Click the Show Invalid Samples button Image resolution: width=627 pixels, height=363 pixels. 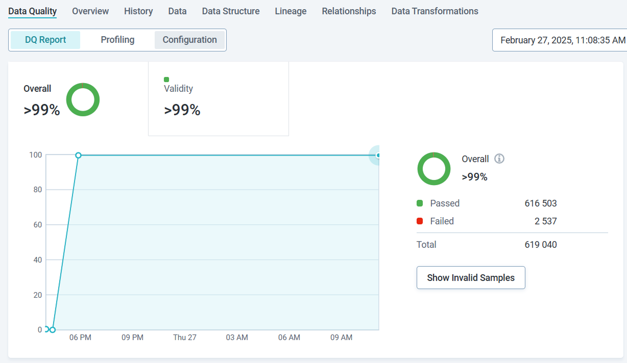click(x=471, y=277)
